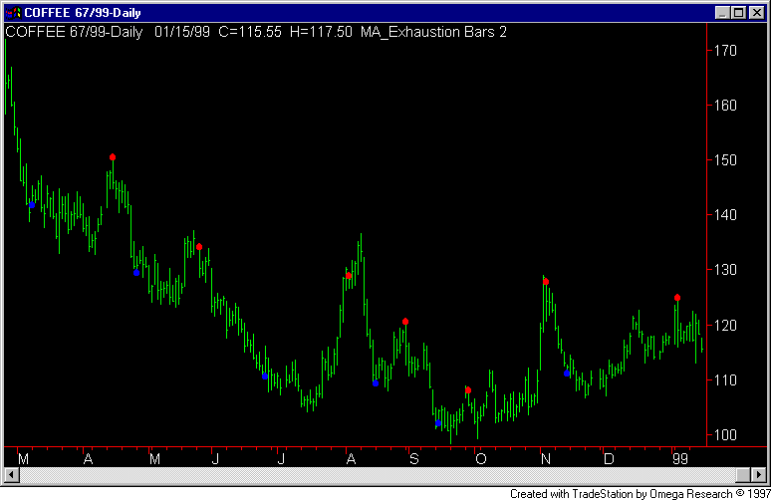Minimize the COFFEE 67/99-Daily window
The height and width of the screenshot is (500, 771).
pos(722,13)
